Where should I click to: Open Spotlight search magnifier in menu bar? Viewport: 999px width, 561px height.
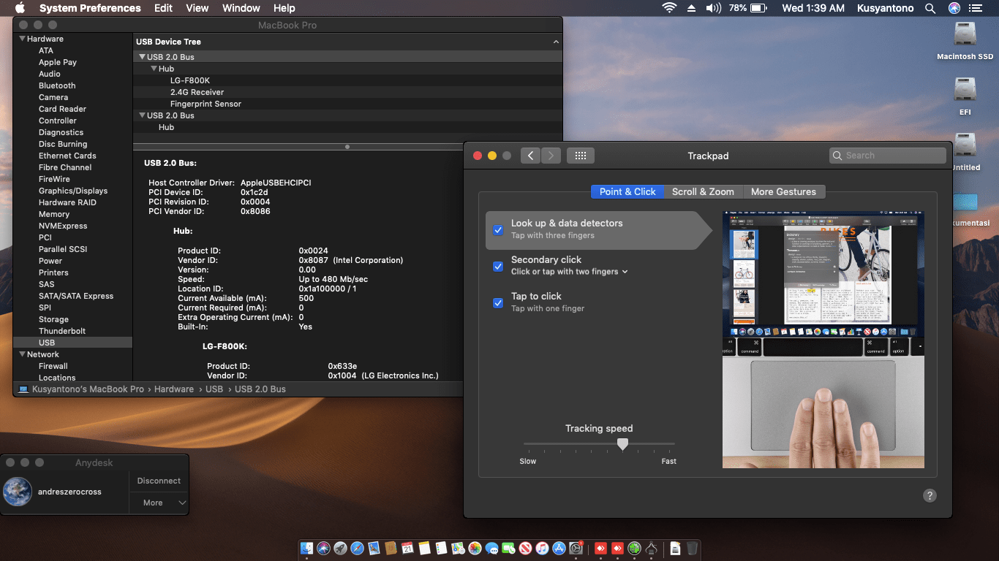pyautogui.click(x=930, y=8)
